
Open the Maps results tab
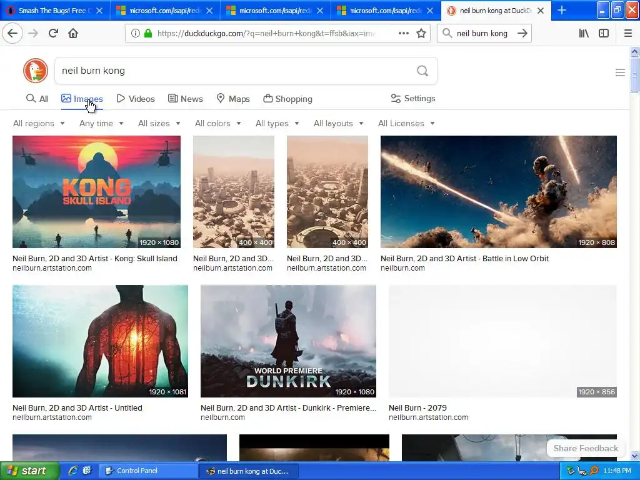click(233, 99)
